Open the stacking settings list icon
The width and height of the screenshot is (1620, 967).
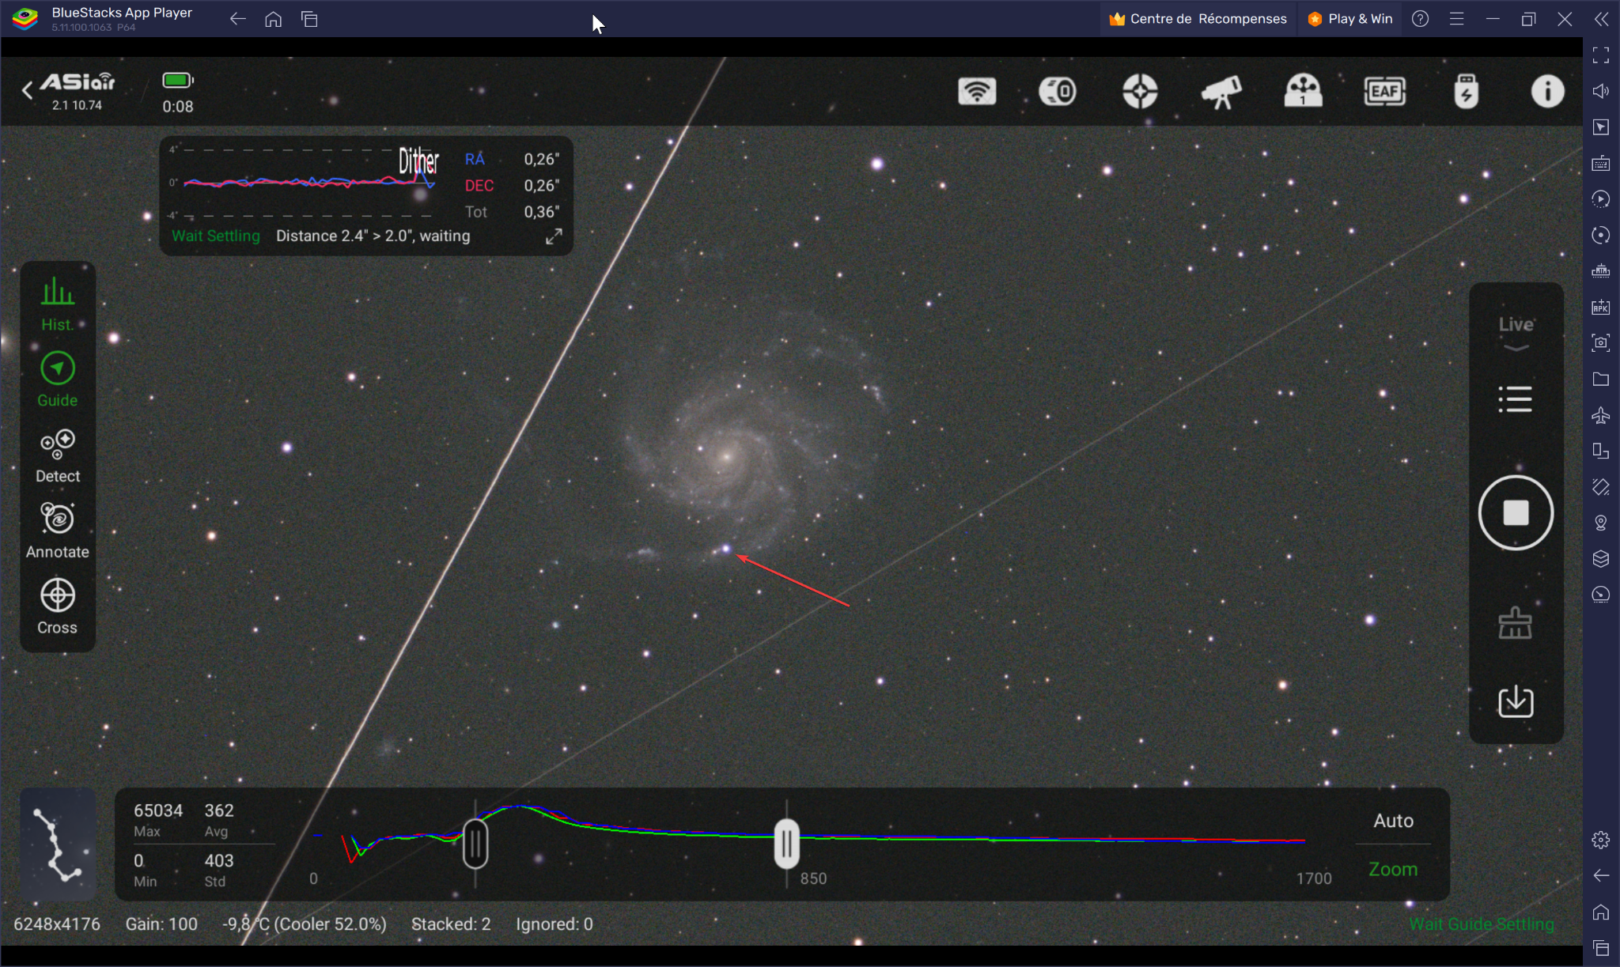[x=1516, y=399]
